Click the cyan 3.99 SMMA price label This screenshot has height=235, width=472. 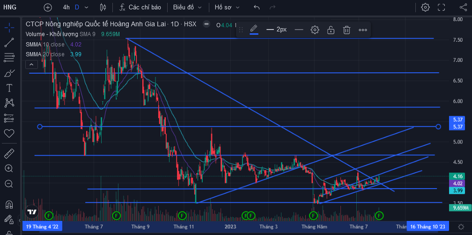click(457, 190)
